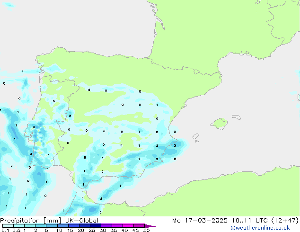Select the legend swatch between 0.5 and 1
The width and height of the screenshot is (300, 232).
point(19,226)
